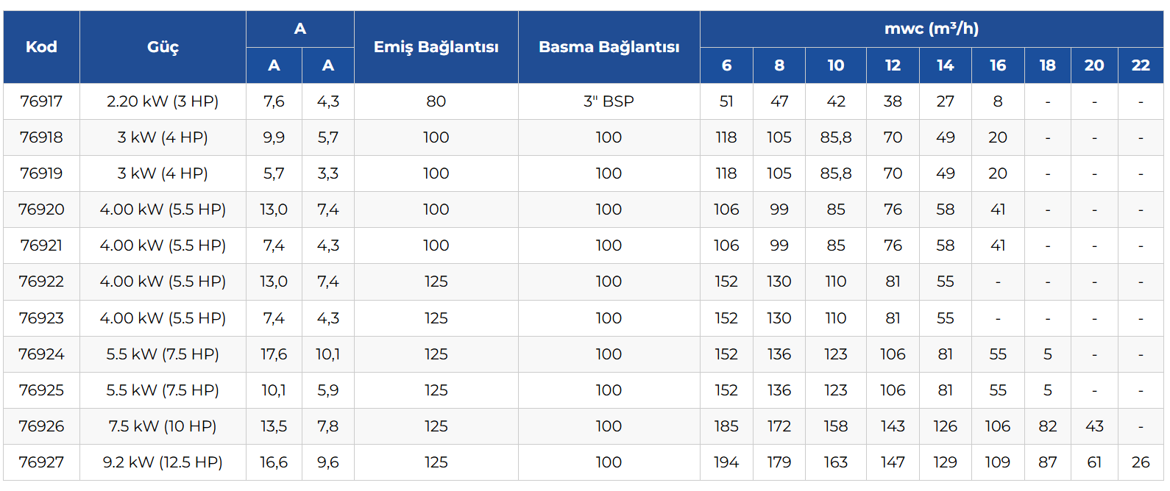Select the Güç column header
1170x491 pixels.
tap(163, 47)
